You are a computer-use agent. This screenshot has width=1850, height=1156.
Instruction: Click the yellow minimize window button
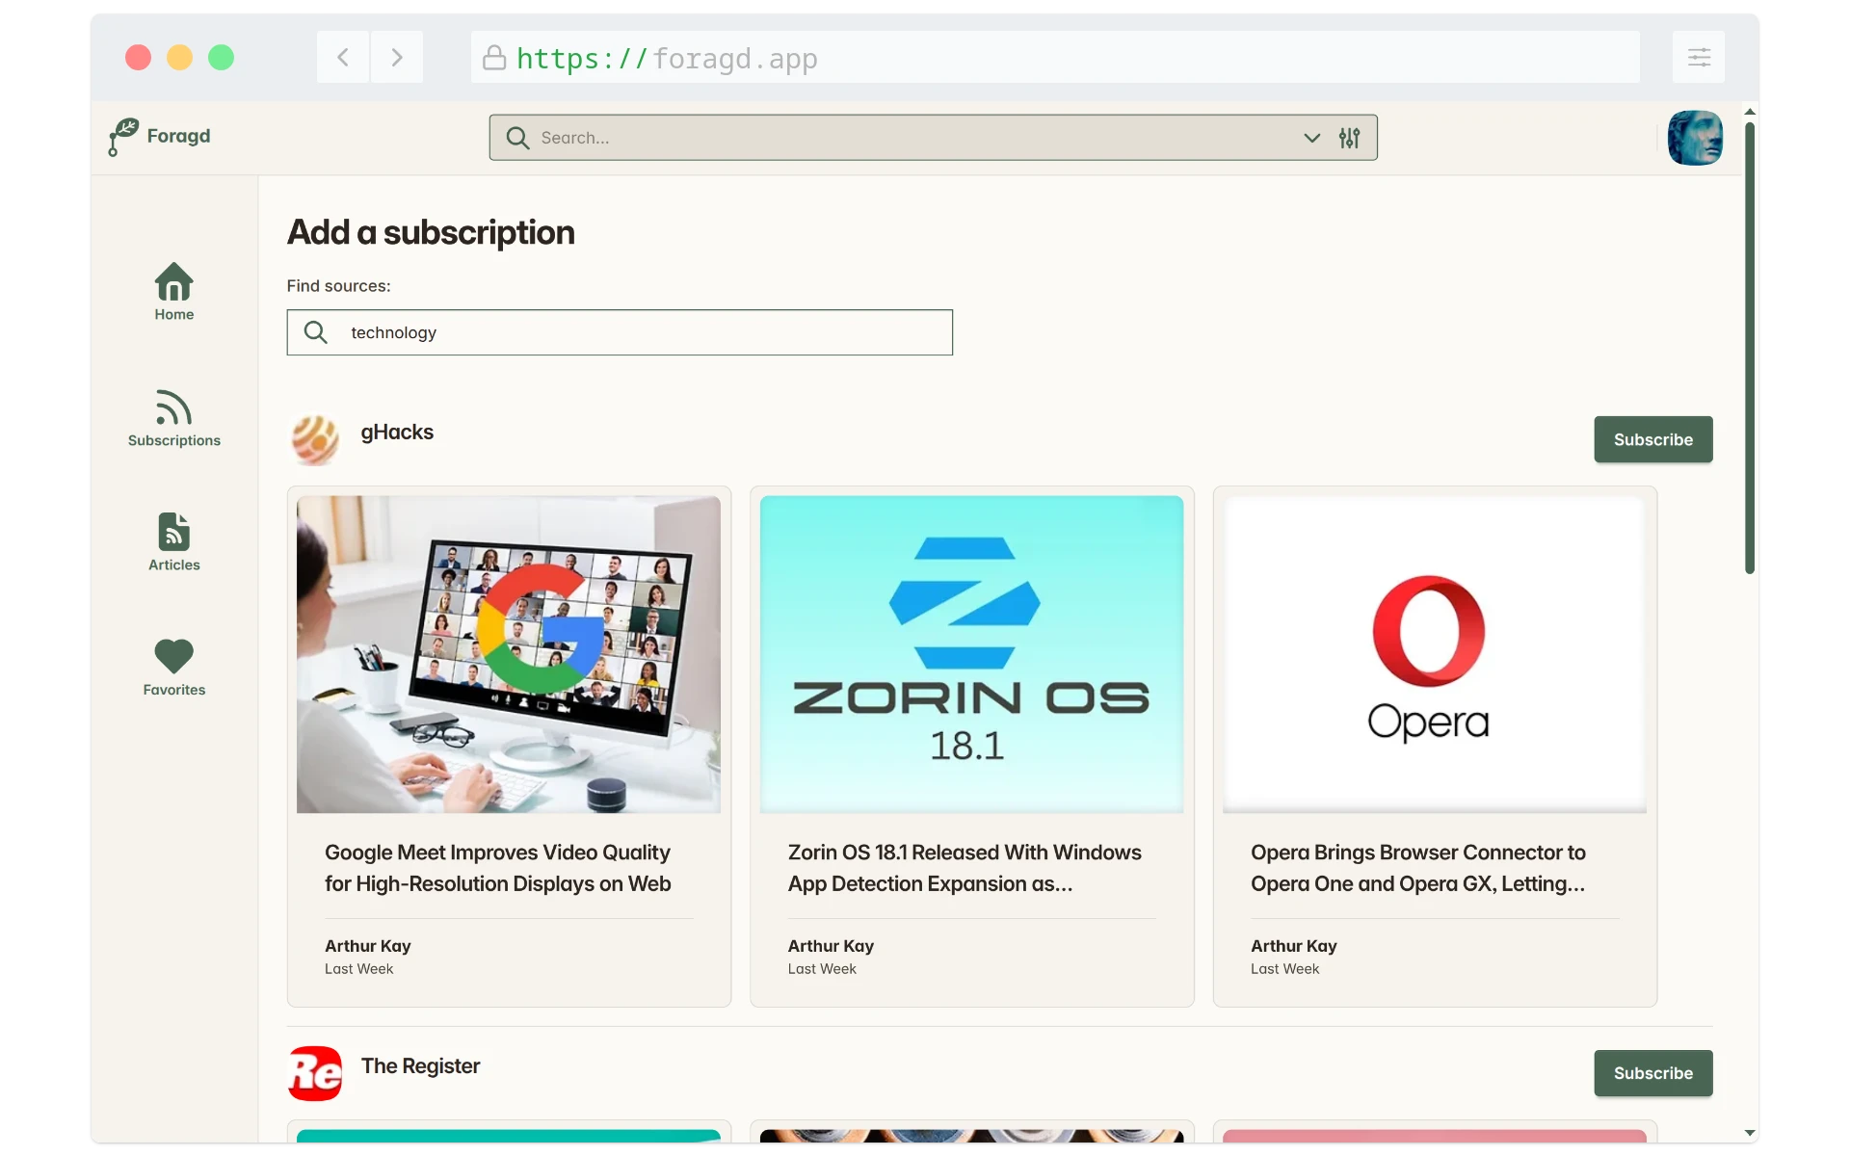[179, 57]
